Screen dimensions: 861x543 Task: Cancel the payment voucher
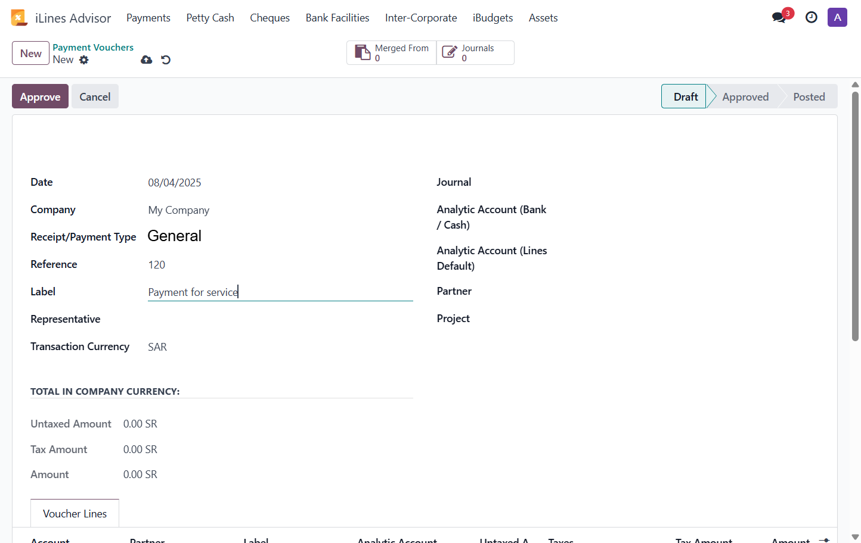pos(95,96)
